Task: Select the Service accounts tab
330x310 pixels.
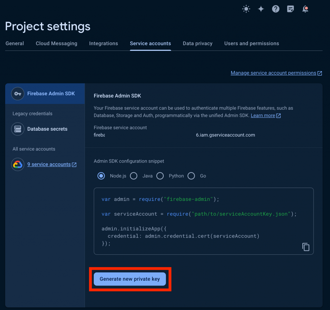Action: 150,43
